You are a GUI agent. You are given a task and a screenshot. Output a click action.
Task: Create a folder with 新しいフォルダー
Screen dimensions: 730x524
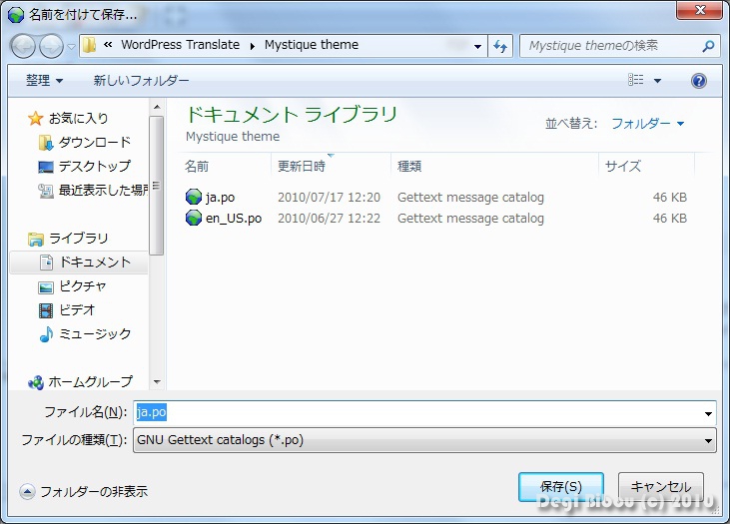(x=141, y=81)
